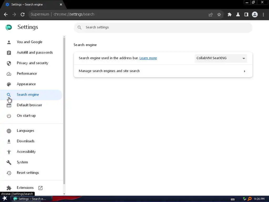
Task: Open the experiments flask icon
Action: pyautogui.click(x=238, y=15)
